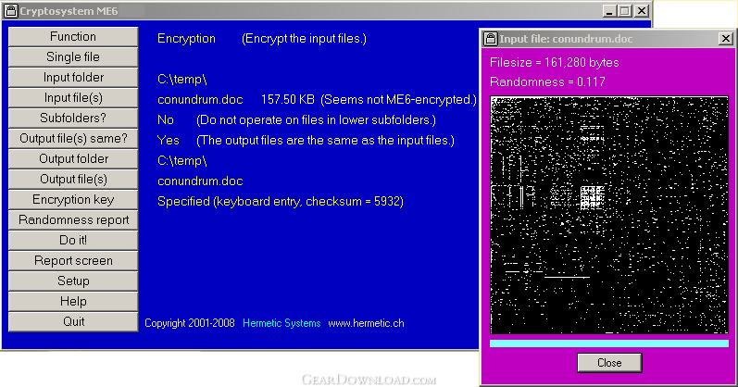Click the Randomness = 0.117 text
Image resolution: width=738 pixels, height=387 pixels.
pyautogui.click(x=547, y=81)
